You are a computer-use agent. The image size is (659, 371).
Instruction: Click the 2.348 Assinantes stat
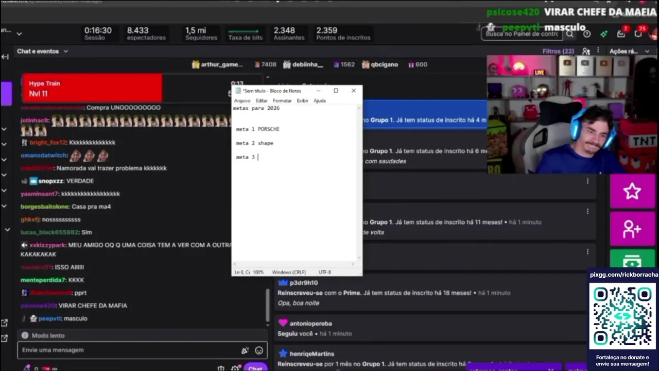pos(289,33)
